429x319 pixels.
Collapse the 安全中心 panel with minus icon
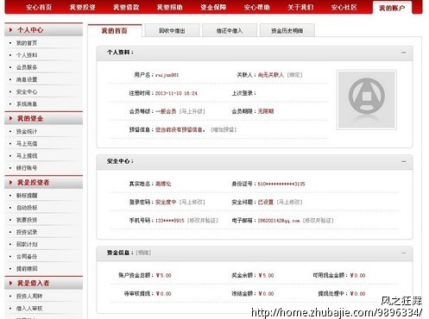[404, 161]
